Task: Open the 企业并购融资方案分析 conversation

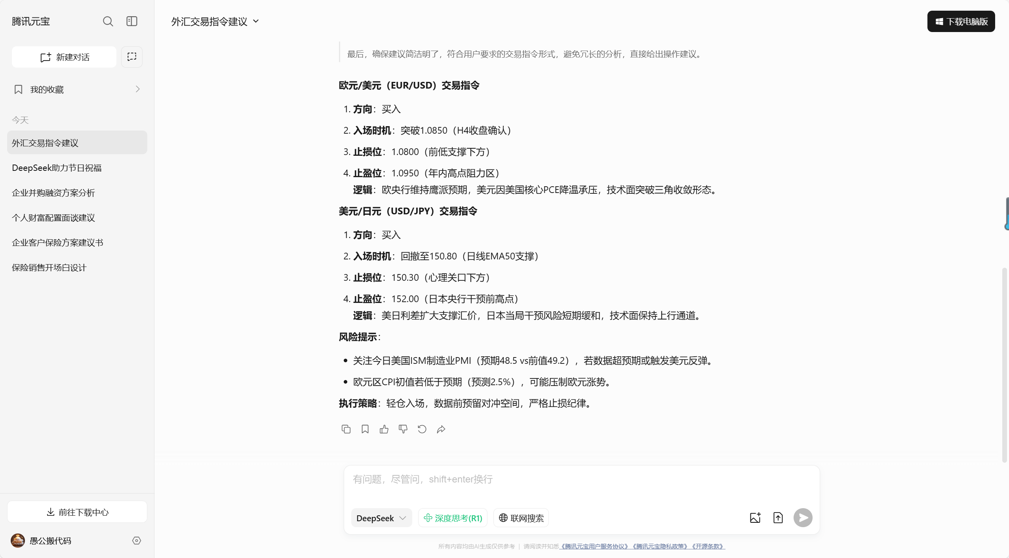Action: (x=53, y=193)
